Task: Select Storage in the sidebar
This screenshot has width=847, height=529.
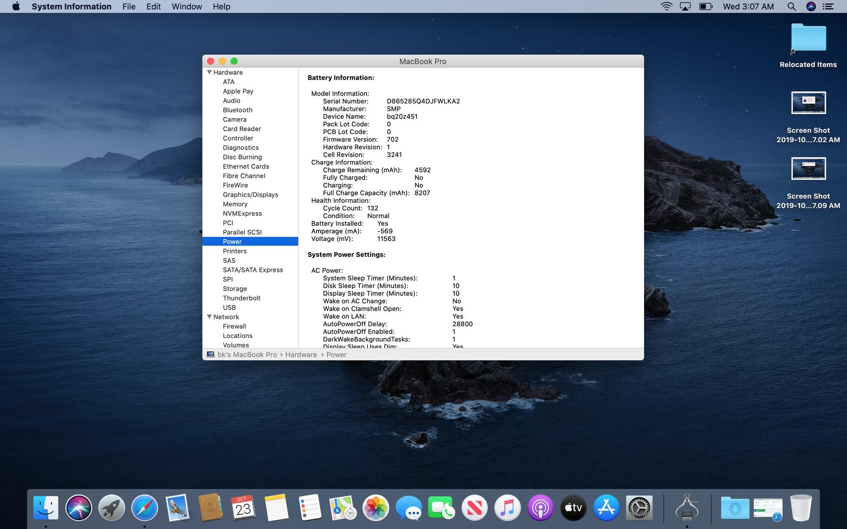Action: click(x=235, y=289)
